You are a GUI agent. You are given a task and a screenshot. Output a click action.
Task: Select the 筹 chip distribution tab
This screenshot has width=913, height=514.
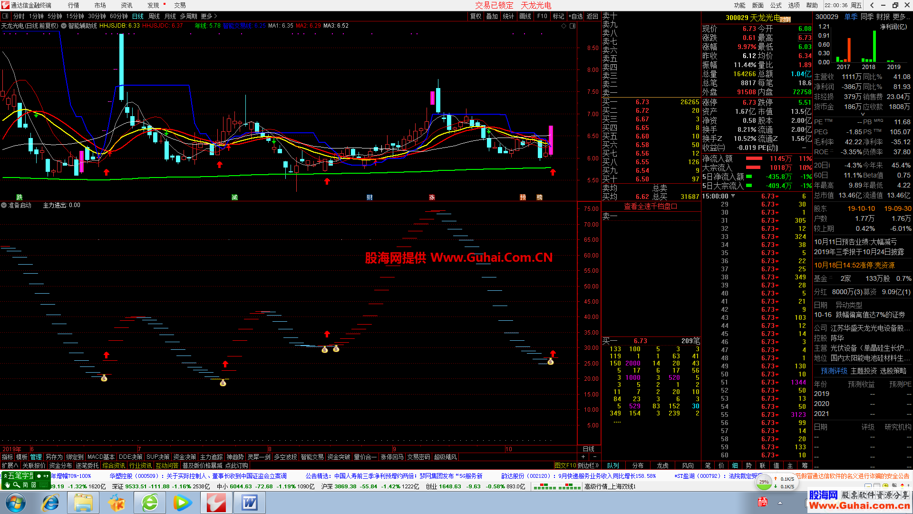[x=805, y=465]
